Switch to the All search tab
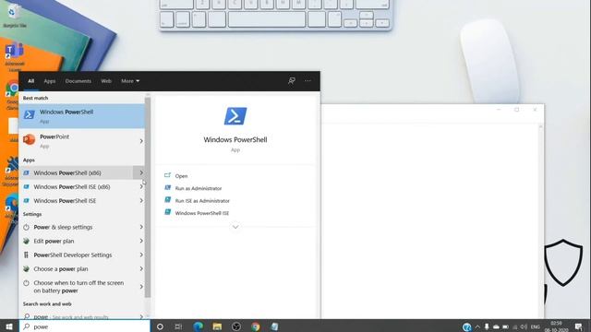Screen dimensions: 591x332 [x=30, y=81]
